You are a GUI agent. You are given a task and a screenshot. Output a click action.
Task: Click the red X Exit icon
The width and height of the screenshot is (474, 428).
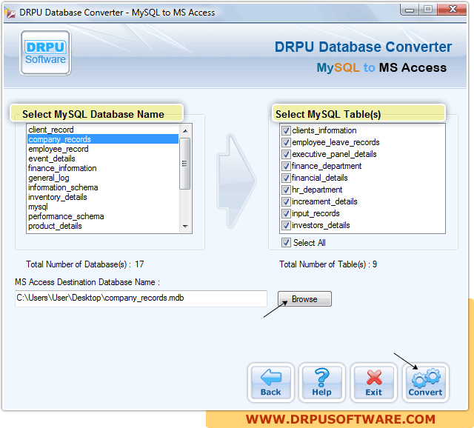point(373,382)
